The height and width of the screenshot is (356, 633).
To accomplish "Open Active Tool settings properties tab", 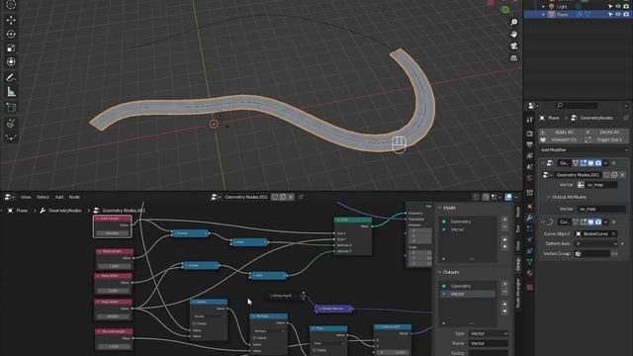I will (x=530, y=120).
